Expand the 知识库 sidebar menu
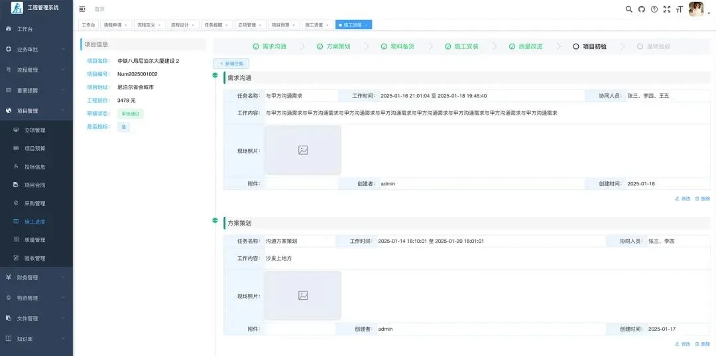Image resolution: width=716 pixels, height=356 pixels. [x=36, y=339]
